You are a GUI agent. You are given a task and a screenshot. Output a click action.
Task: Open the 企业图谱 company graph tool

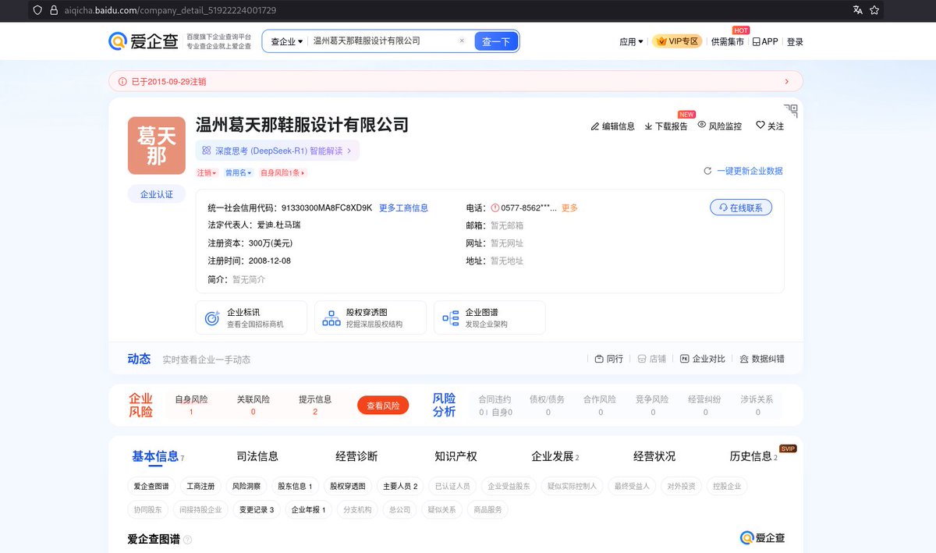(x=489, y=317)
